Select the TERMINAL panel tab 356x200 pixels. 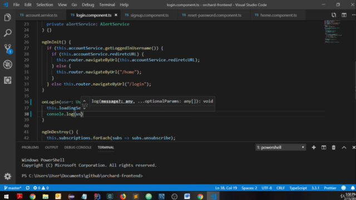[106, 147]
